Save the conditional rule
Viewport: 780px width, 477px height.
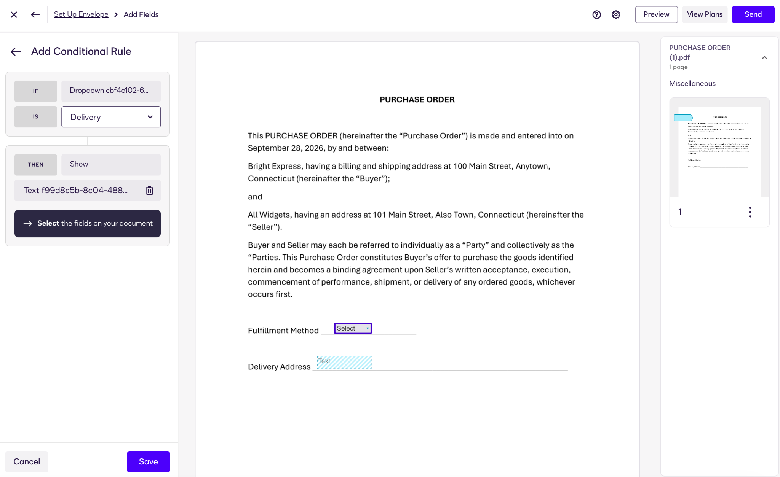[148, 461]
